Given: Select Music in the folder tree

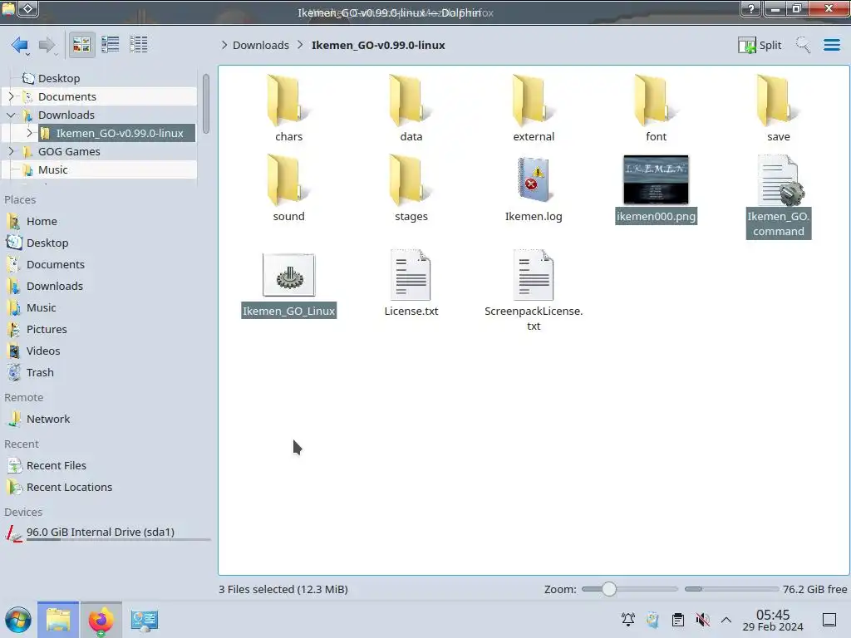Looking at the screenshot, I should [52, 169].
